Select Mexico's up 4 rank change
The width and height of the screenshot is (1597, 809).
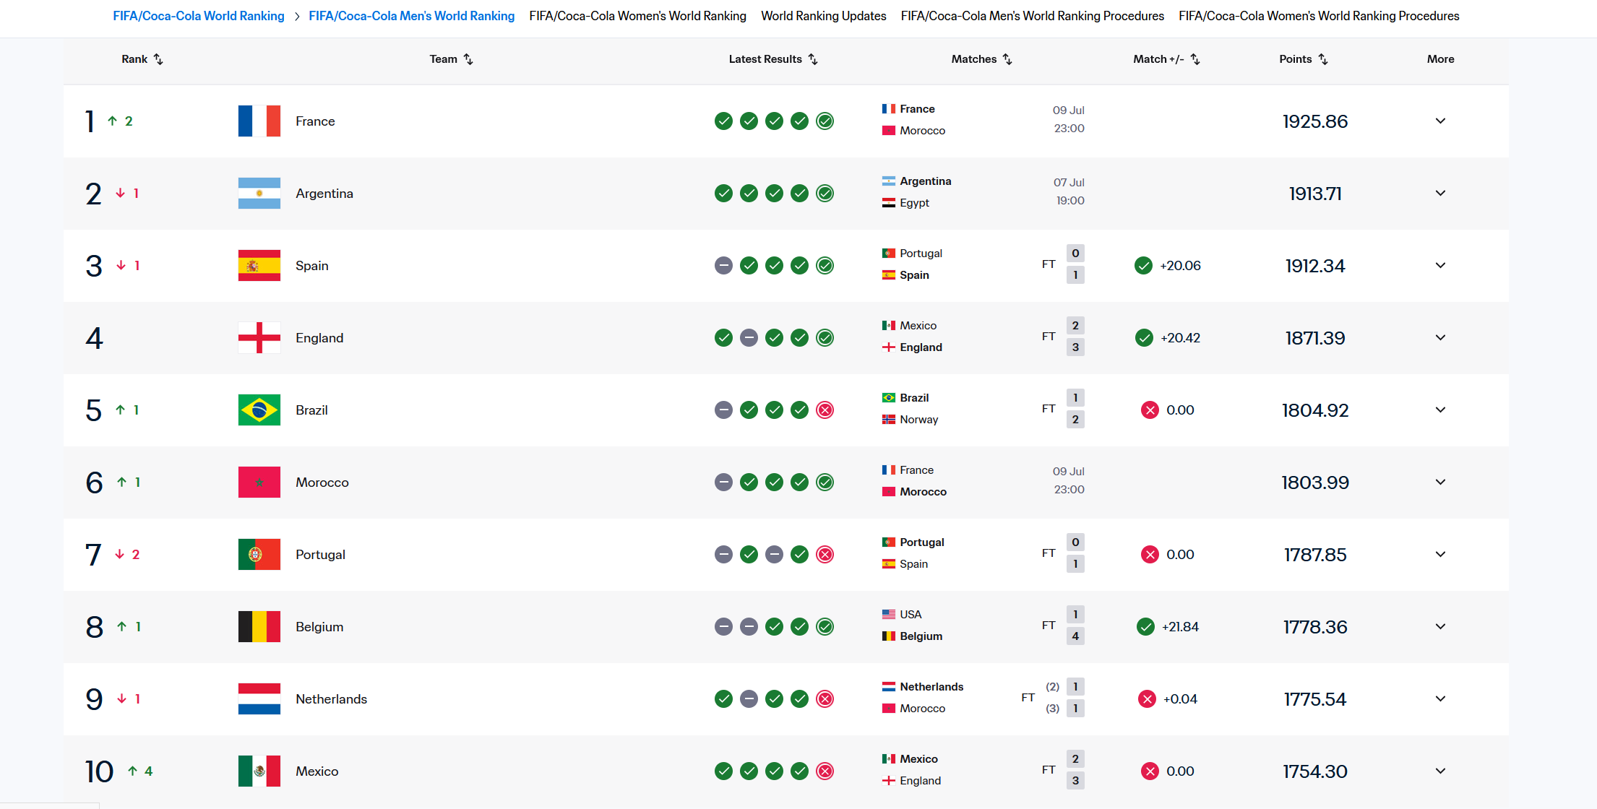tap(140, 771)
